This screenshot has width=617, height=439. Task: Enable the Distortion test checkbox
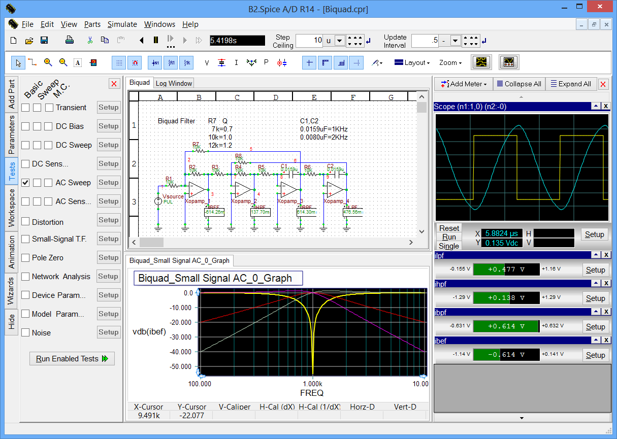pyautogui.click(x=25, y=222)
